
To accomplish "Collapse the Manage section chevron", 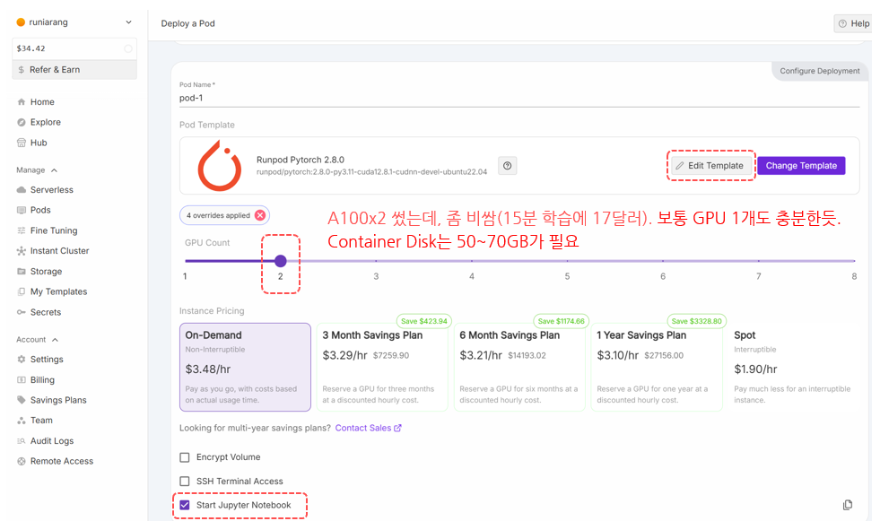I will tap(55, 169).
